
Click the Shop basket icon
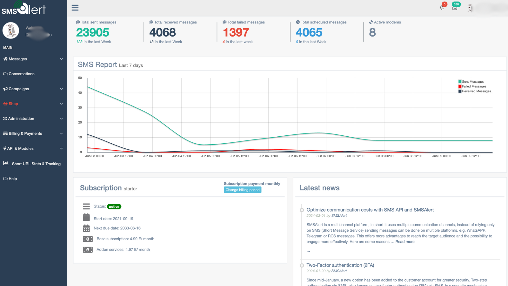pos(5,104)
